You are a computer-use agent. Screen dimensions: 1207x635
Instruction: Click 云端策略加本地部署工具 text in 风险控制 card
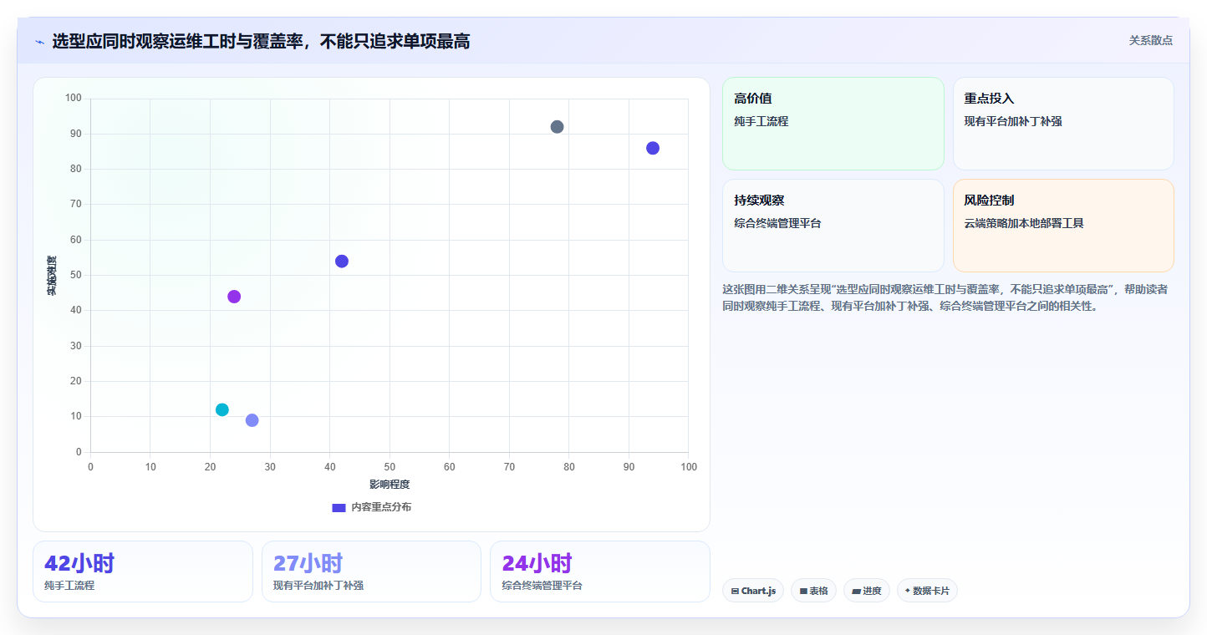(x=1024, y=223)
